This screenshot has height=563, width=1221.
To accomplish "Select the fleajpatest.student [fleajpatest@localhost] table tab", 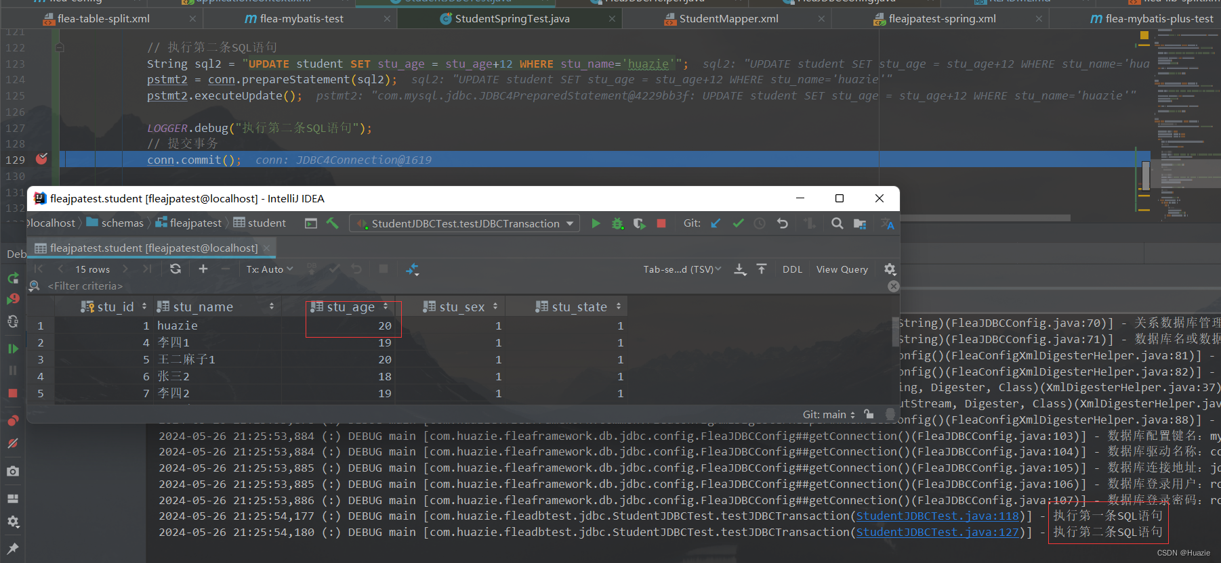I will (153, 248).
